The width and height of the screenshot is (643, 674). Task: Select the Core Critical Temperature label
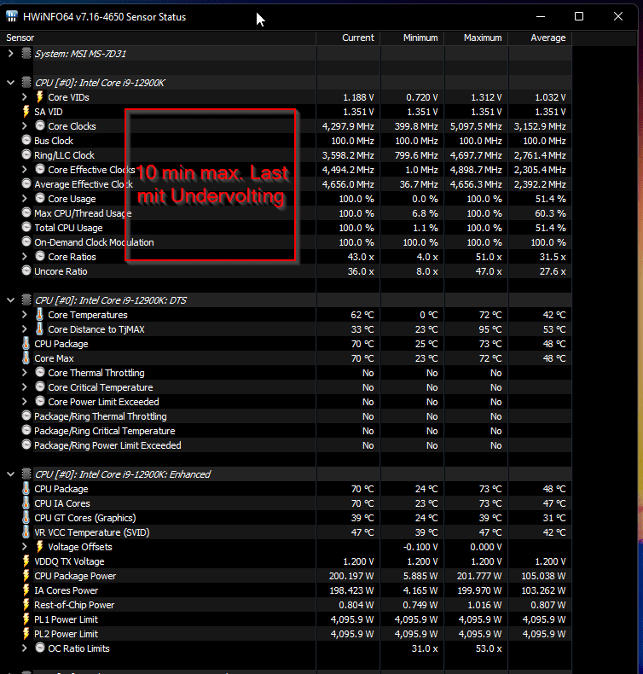point(101,387)
